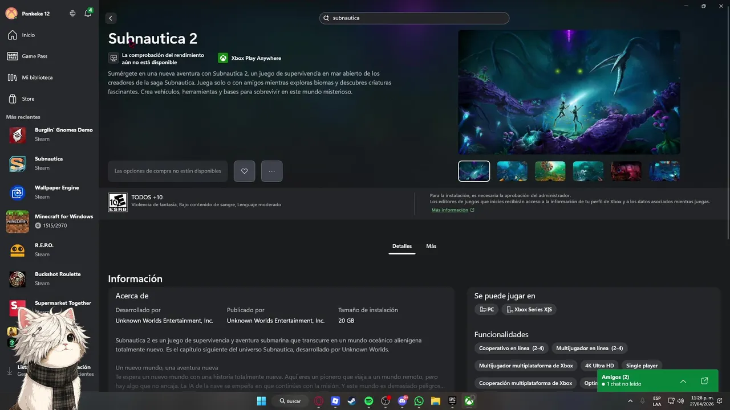Open Discord from the taskbar
Screen dimensions: 730x410
[x=402, y=401]
